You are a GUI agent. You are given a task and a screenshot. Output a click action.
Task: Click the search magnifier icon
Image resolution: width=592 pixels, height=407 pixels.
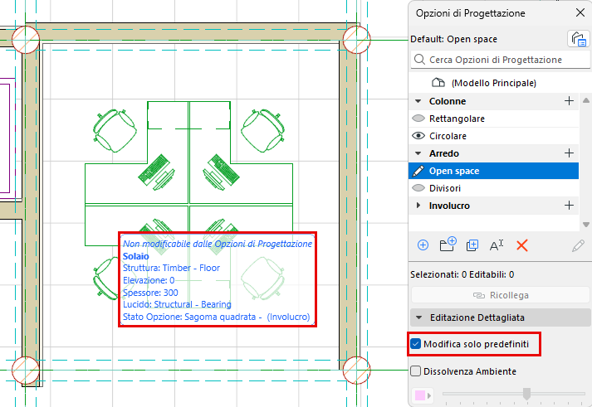pos(419,60)
